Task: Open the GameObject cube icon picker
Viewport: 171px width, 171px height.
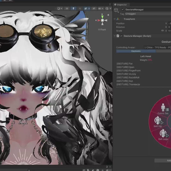Action: click(116, 10)
